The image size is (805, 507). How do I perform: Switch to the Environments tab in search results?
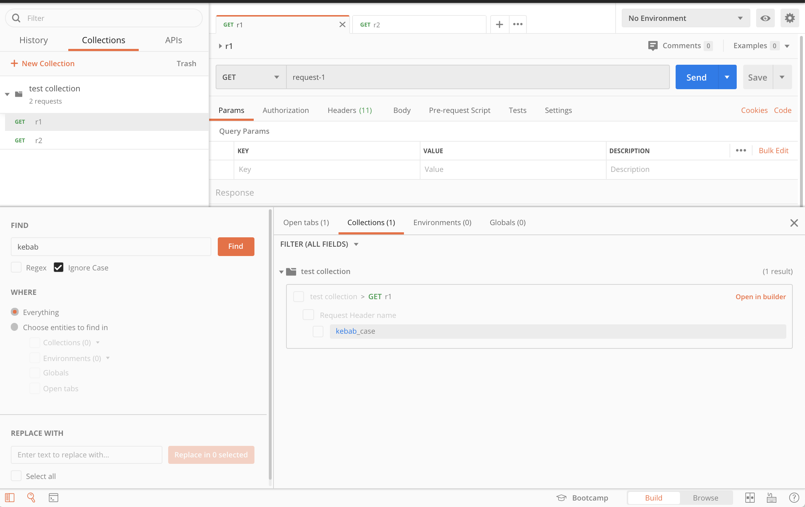442,222
